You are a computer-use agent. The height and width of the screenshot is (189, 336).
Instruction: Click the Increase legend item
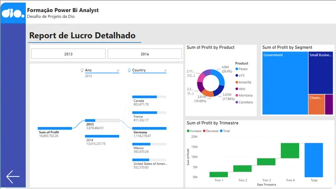[x=194, y=131]
